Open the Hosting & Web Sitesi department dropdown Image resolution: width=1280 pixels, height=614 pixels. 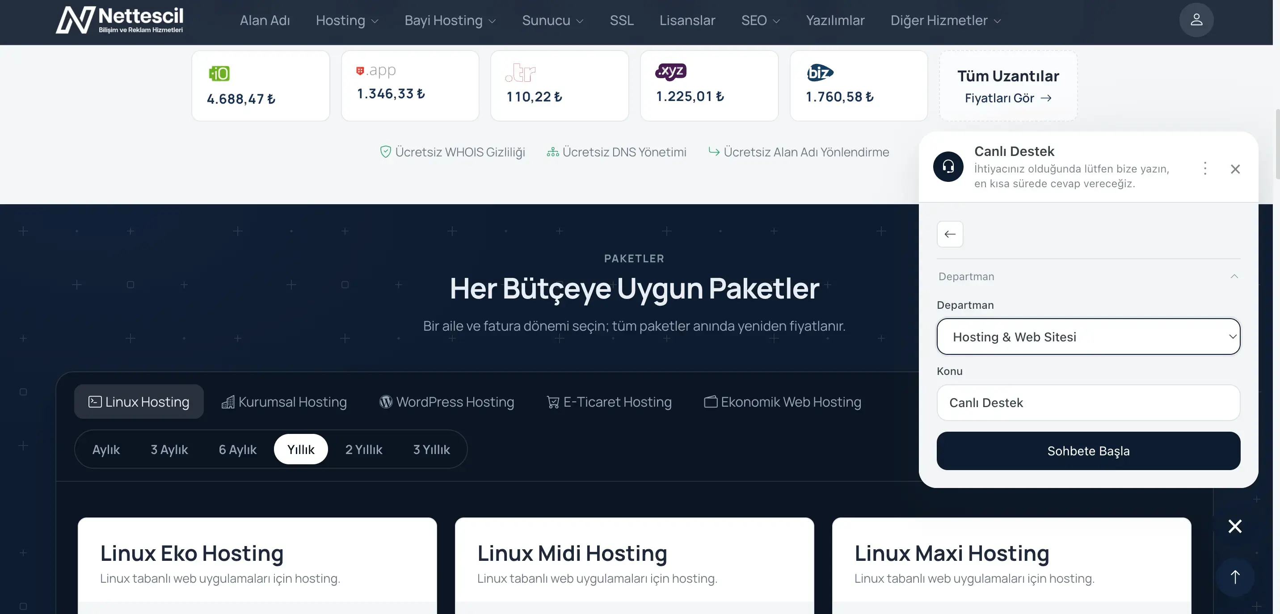coord(1088,336)
